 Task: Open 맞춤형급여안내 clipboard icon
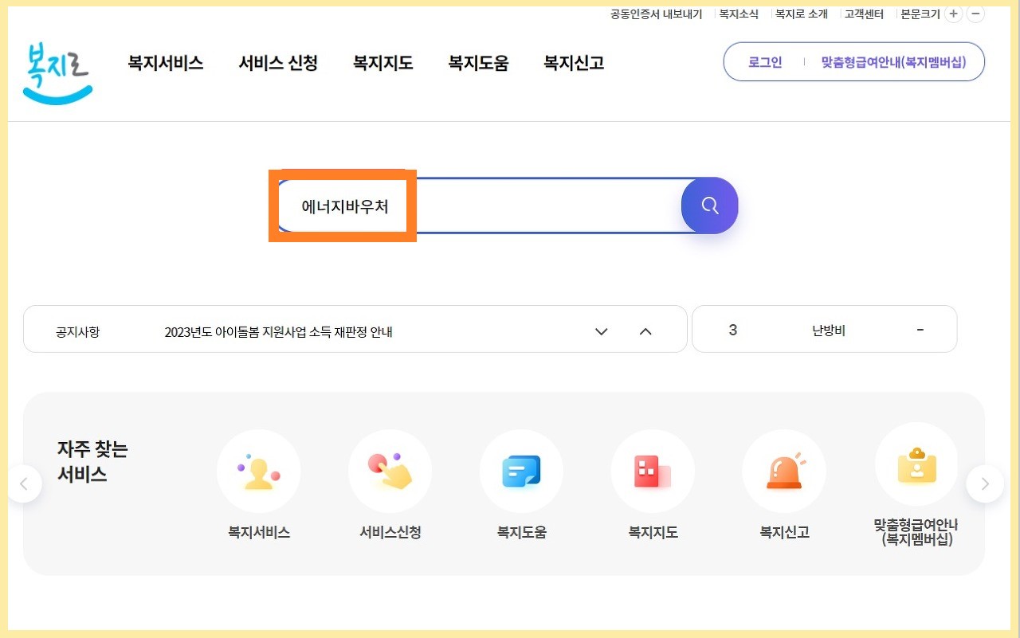click(x=916, y=464)
